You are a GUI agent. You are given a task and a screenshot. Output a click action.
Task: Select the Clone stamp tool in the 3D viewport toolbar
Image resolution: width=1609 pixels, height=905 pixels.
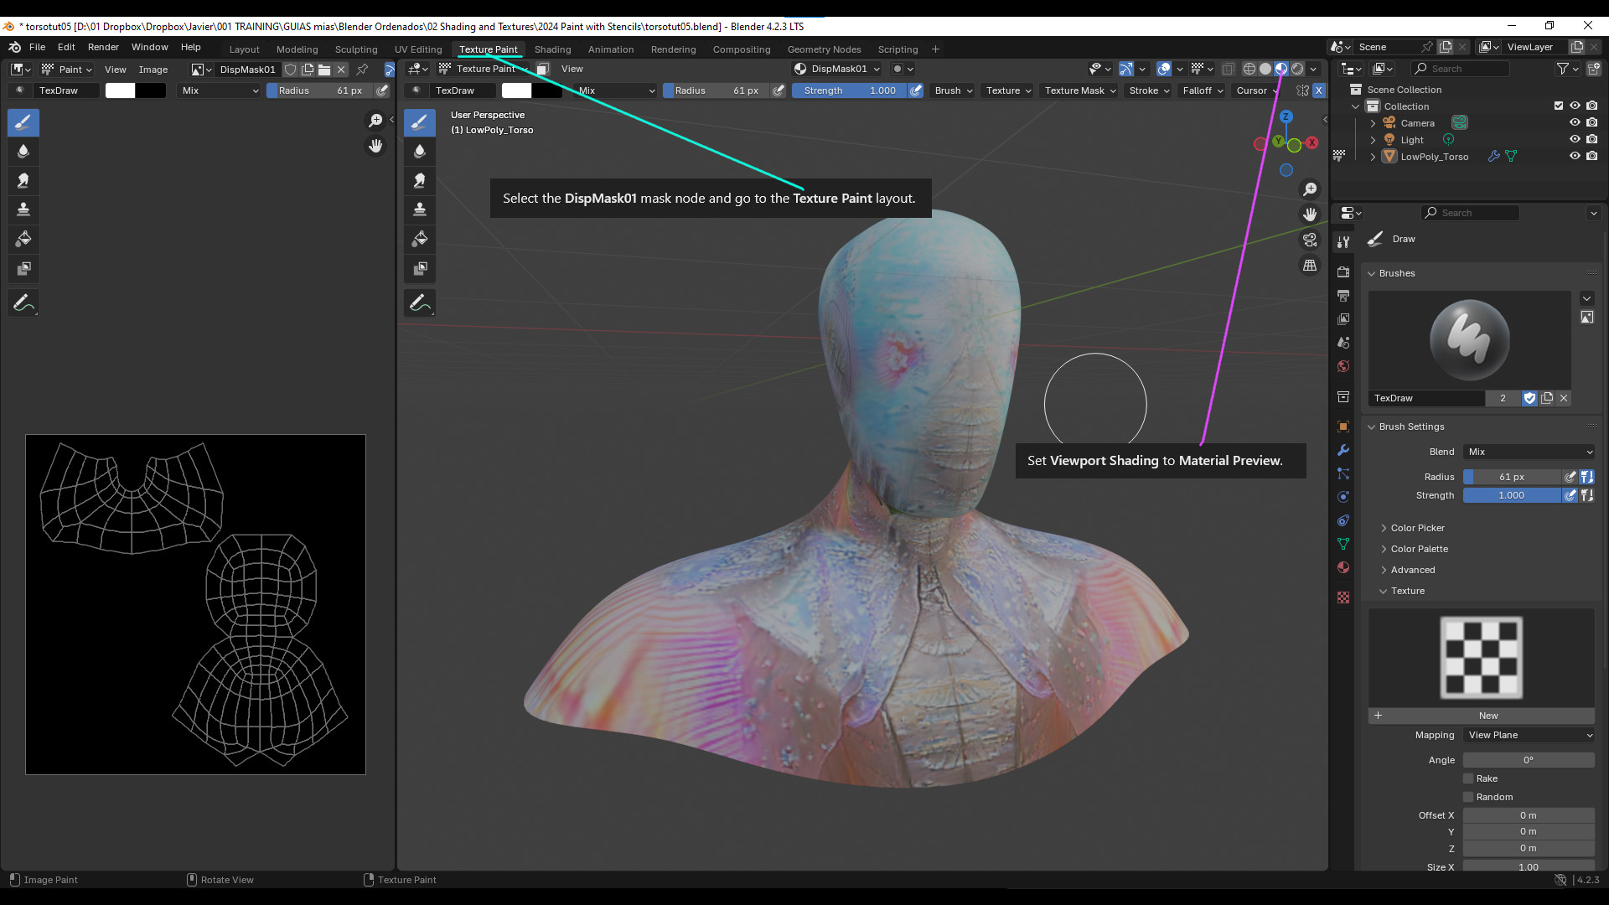pos(420,209)
